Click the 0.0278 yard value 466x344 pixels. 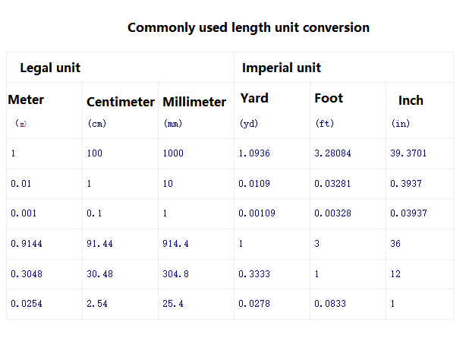(x=253, y=304)
